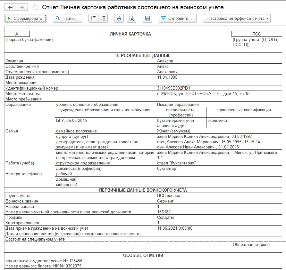Click the back navigation arrow

(x=11, y=7)
